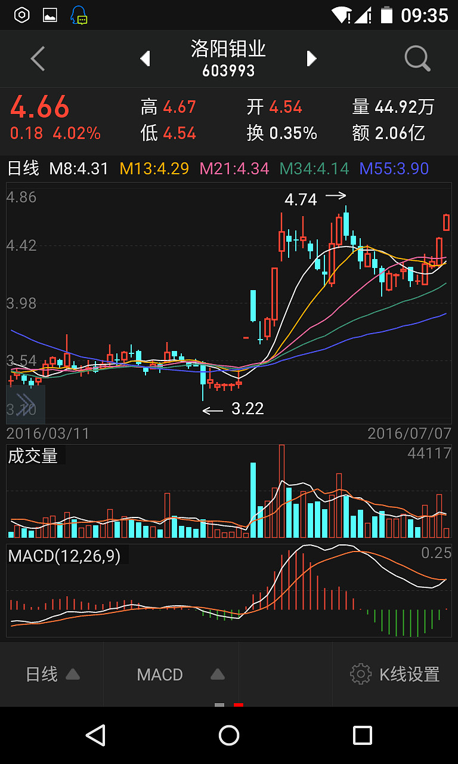Tap the M21:4.34 moving average label
Viewport: 458px width, 764px height.
[x=234, y=169]
